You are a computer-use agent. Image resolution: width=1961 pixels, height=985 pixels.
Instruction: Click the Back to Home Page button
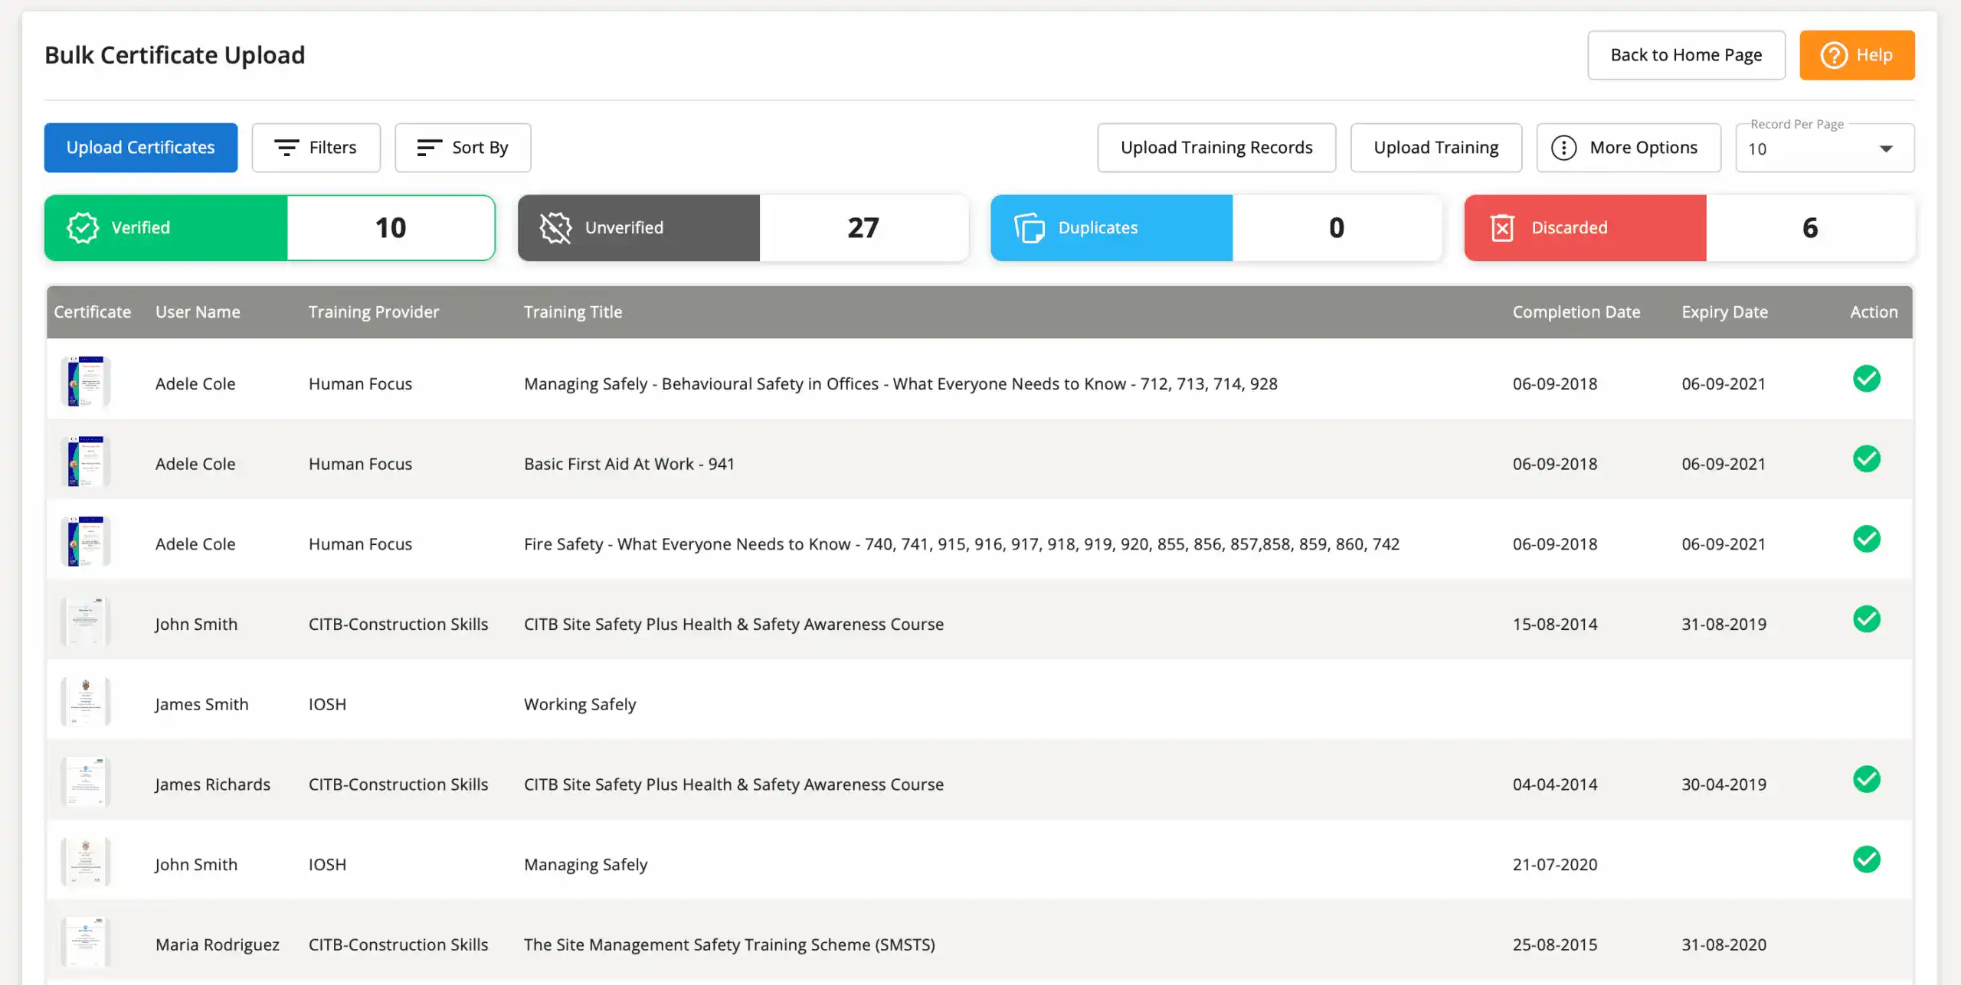click(1686, 54)
